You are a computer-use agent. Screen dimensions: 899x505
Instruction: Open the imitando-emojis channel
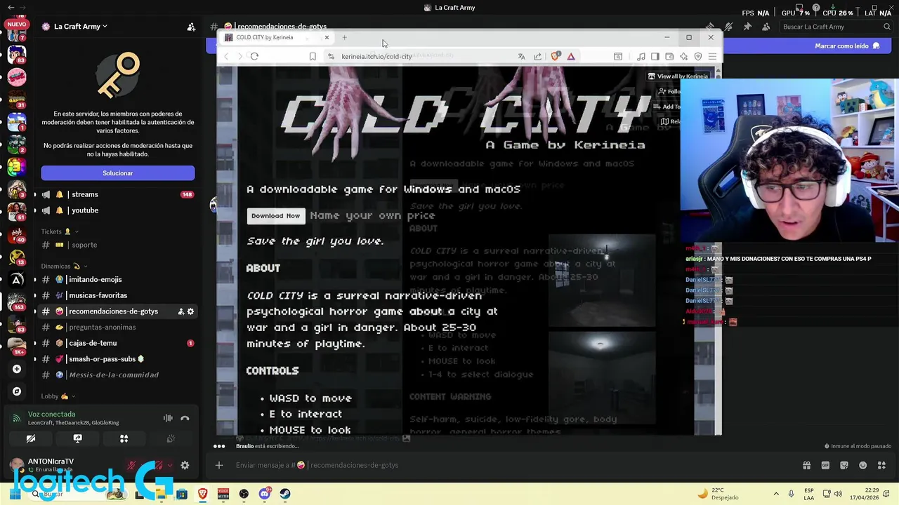click(118, 279)
